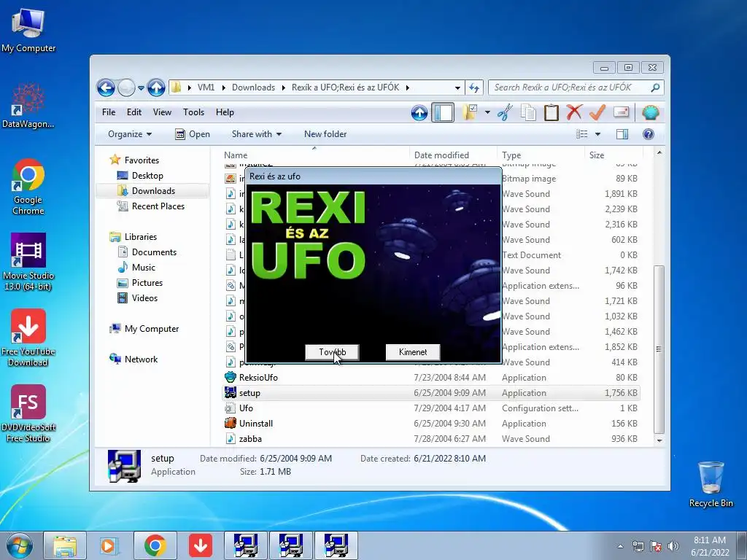Screen dimensions: 747x560
Task: Click the Tovább button in installer
Action: [x=332, y=352]
